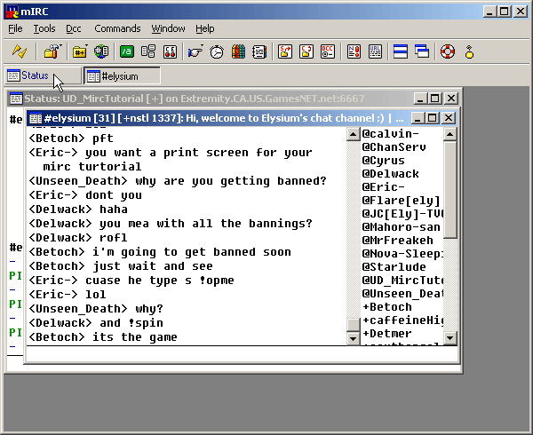This screenshot has height=435, width=533.
Task: Click nick list scrollbar up arrow
Action: [450, 134]
